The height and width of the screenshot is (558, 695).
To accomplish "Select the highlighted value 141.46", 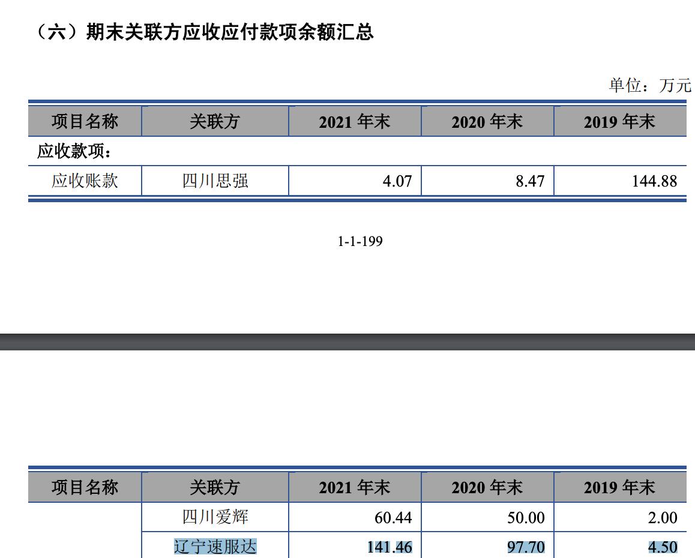I will click(x=390, y=547).
